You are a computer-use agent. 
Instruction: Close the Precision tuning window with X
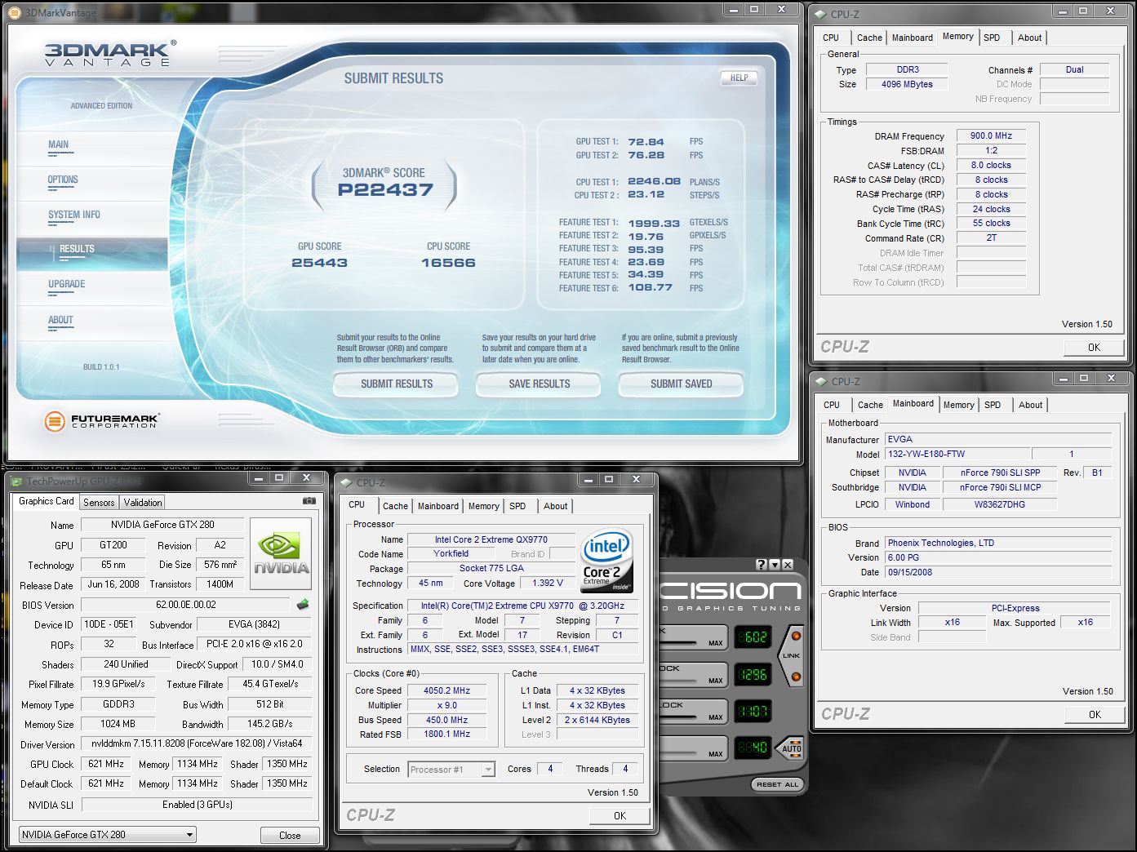click(788, 564)
